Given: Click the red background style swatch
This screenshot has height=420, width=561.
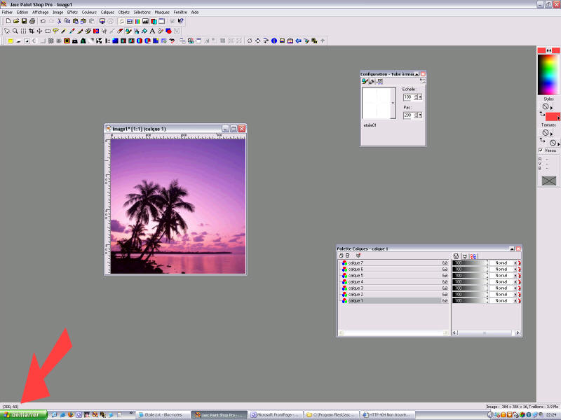Looking at the screenshot, I should 553,116.
